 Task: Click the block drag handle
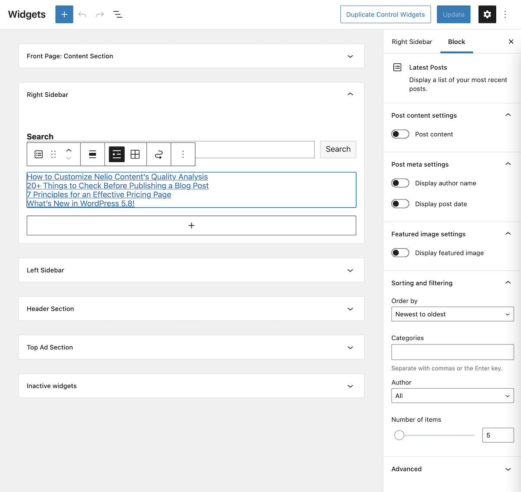pyautogui.click(x=53, y=154)
